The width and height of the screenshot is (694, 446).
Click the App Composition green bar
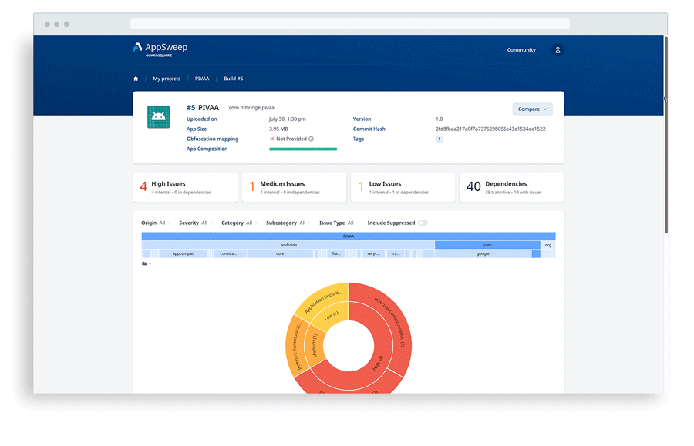pos(303,149)
